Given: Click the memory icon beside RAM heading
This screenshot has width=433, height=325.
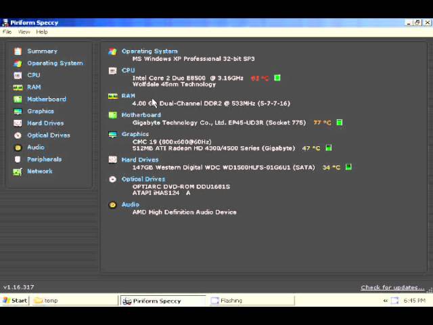Looking at the screenshot, I should coord(113,96).
